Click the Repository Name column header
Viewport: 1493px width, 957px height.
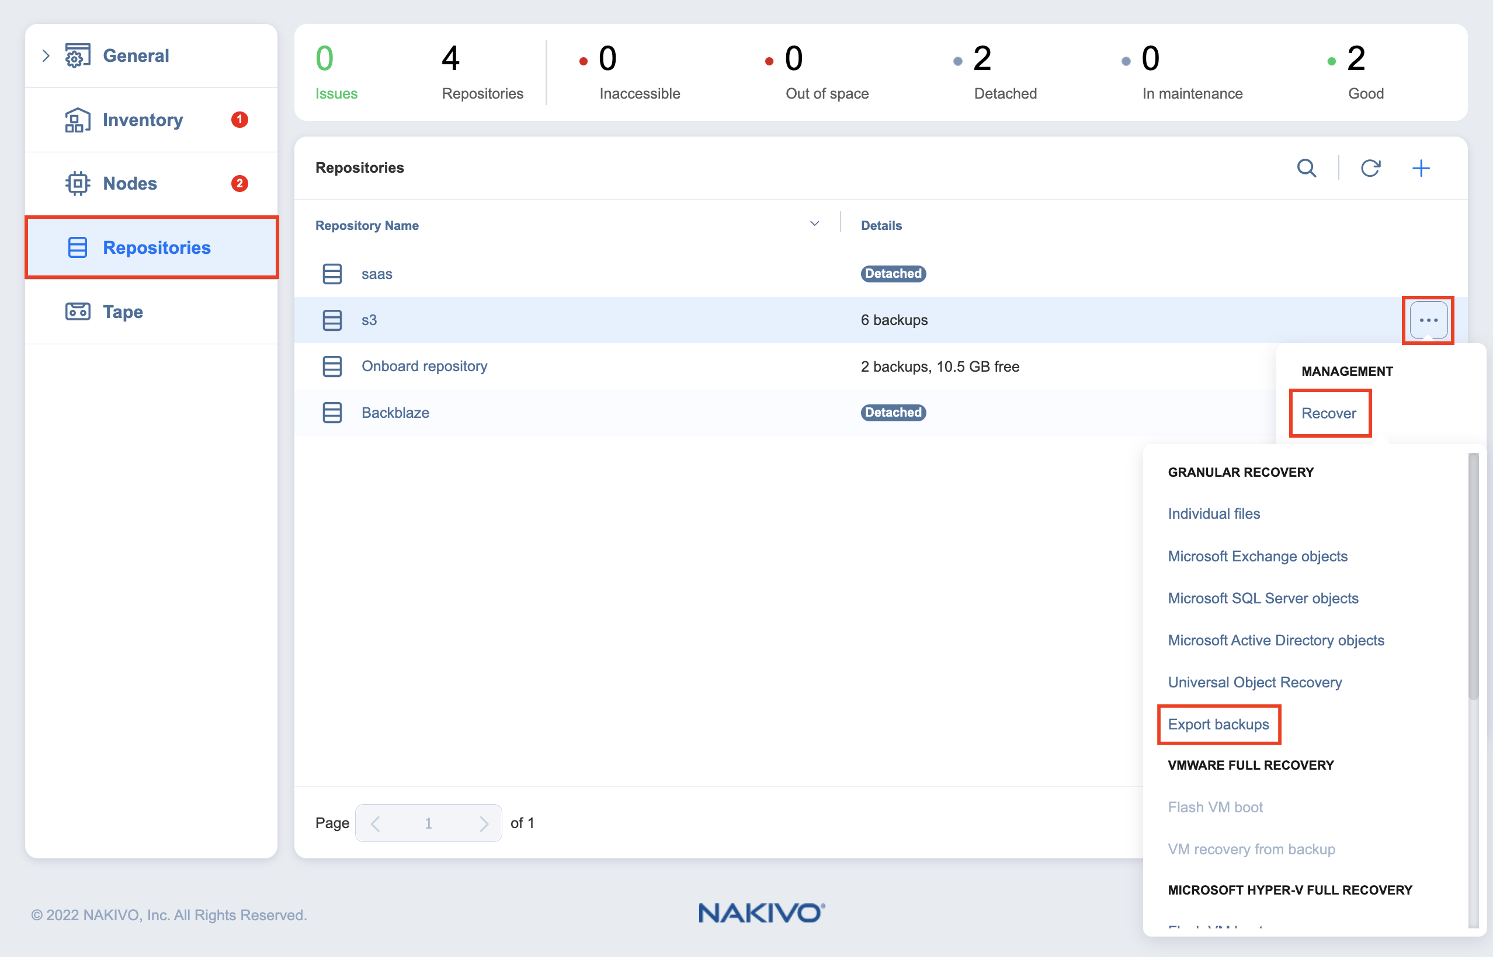point(367,226)
